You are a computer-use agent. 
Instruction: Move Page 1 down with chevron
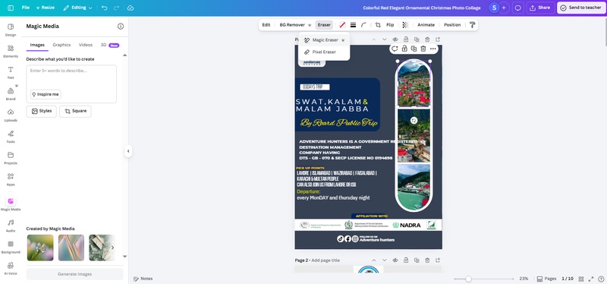[385, 39]
